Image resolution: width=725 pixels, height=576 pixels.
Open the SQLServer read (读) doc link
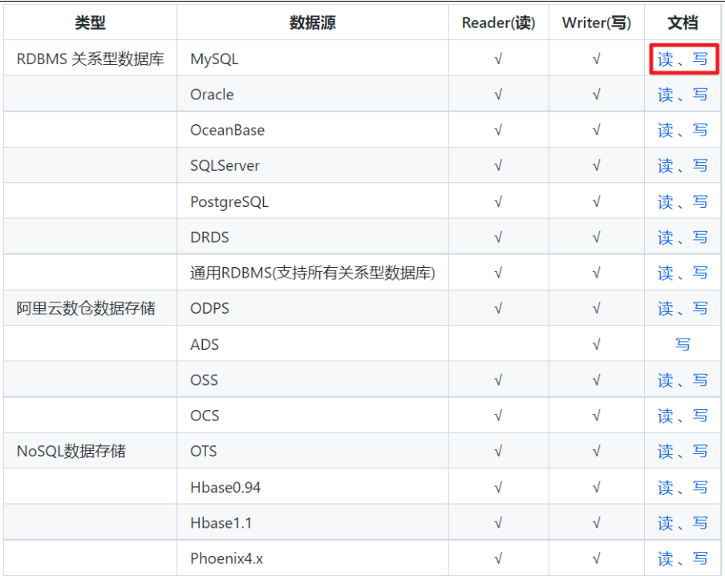[666, 165]
